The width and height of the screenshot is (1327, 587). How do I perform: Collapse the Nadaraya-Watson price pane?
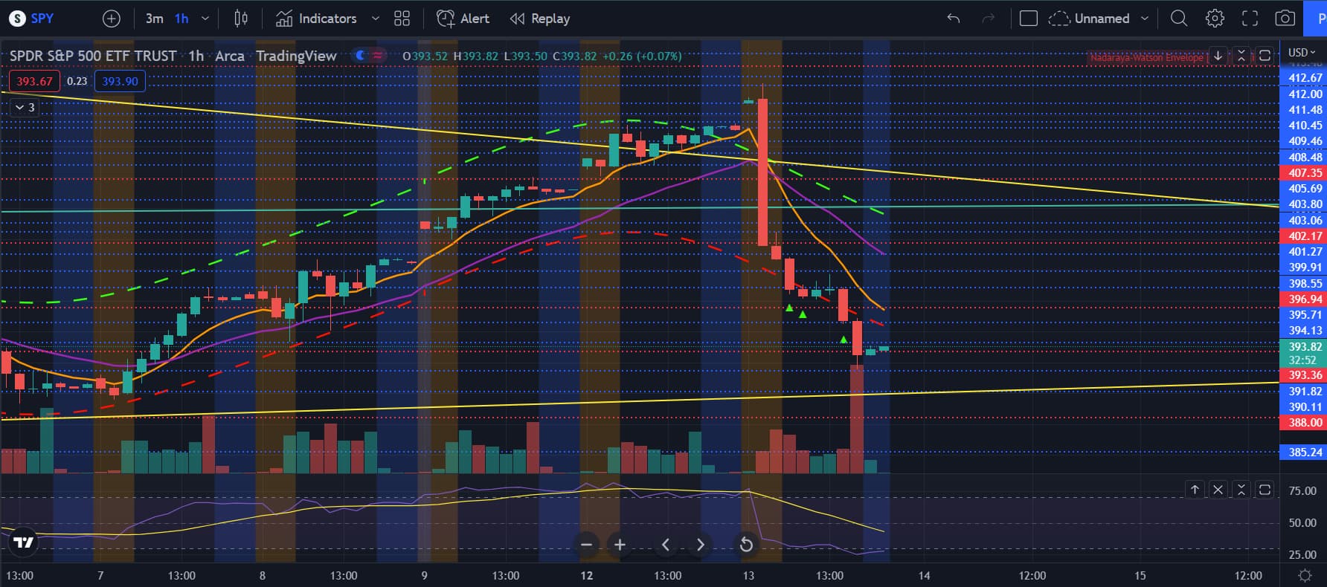point(1241,56)
